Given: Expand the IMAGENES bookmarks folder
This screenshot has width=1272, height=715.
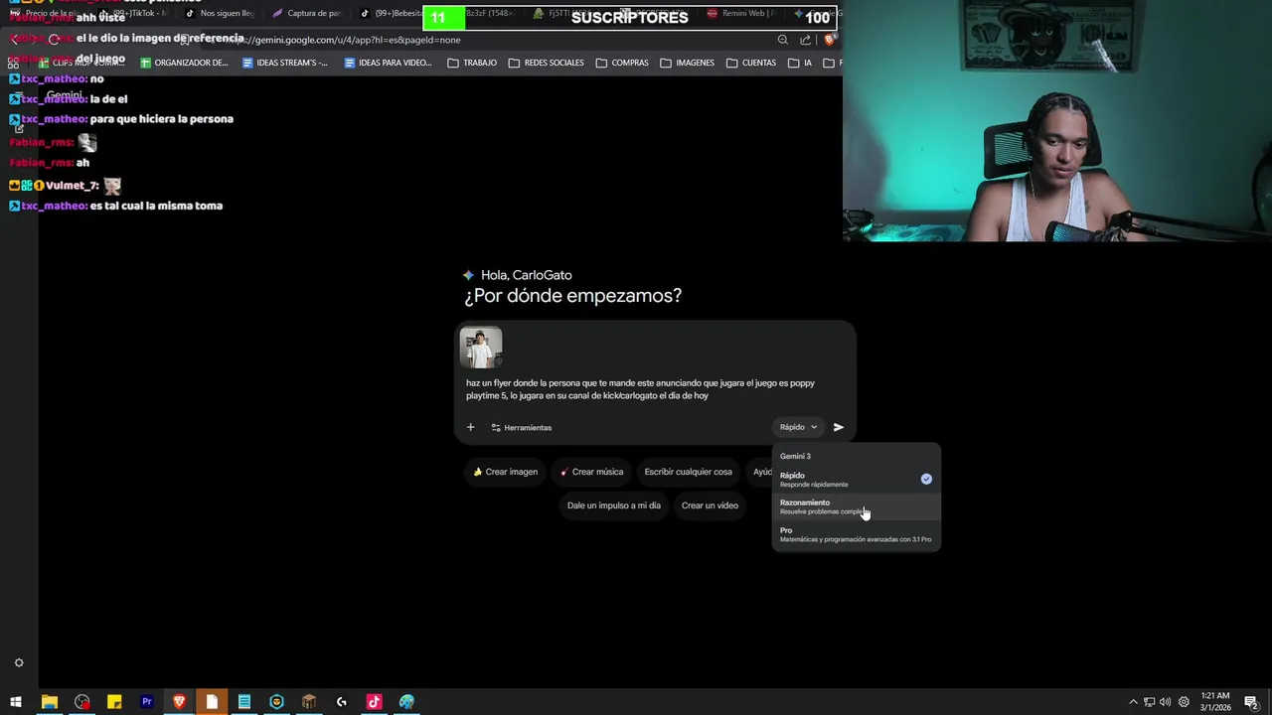Looking at the screenshot, I should click(687, 63).
